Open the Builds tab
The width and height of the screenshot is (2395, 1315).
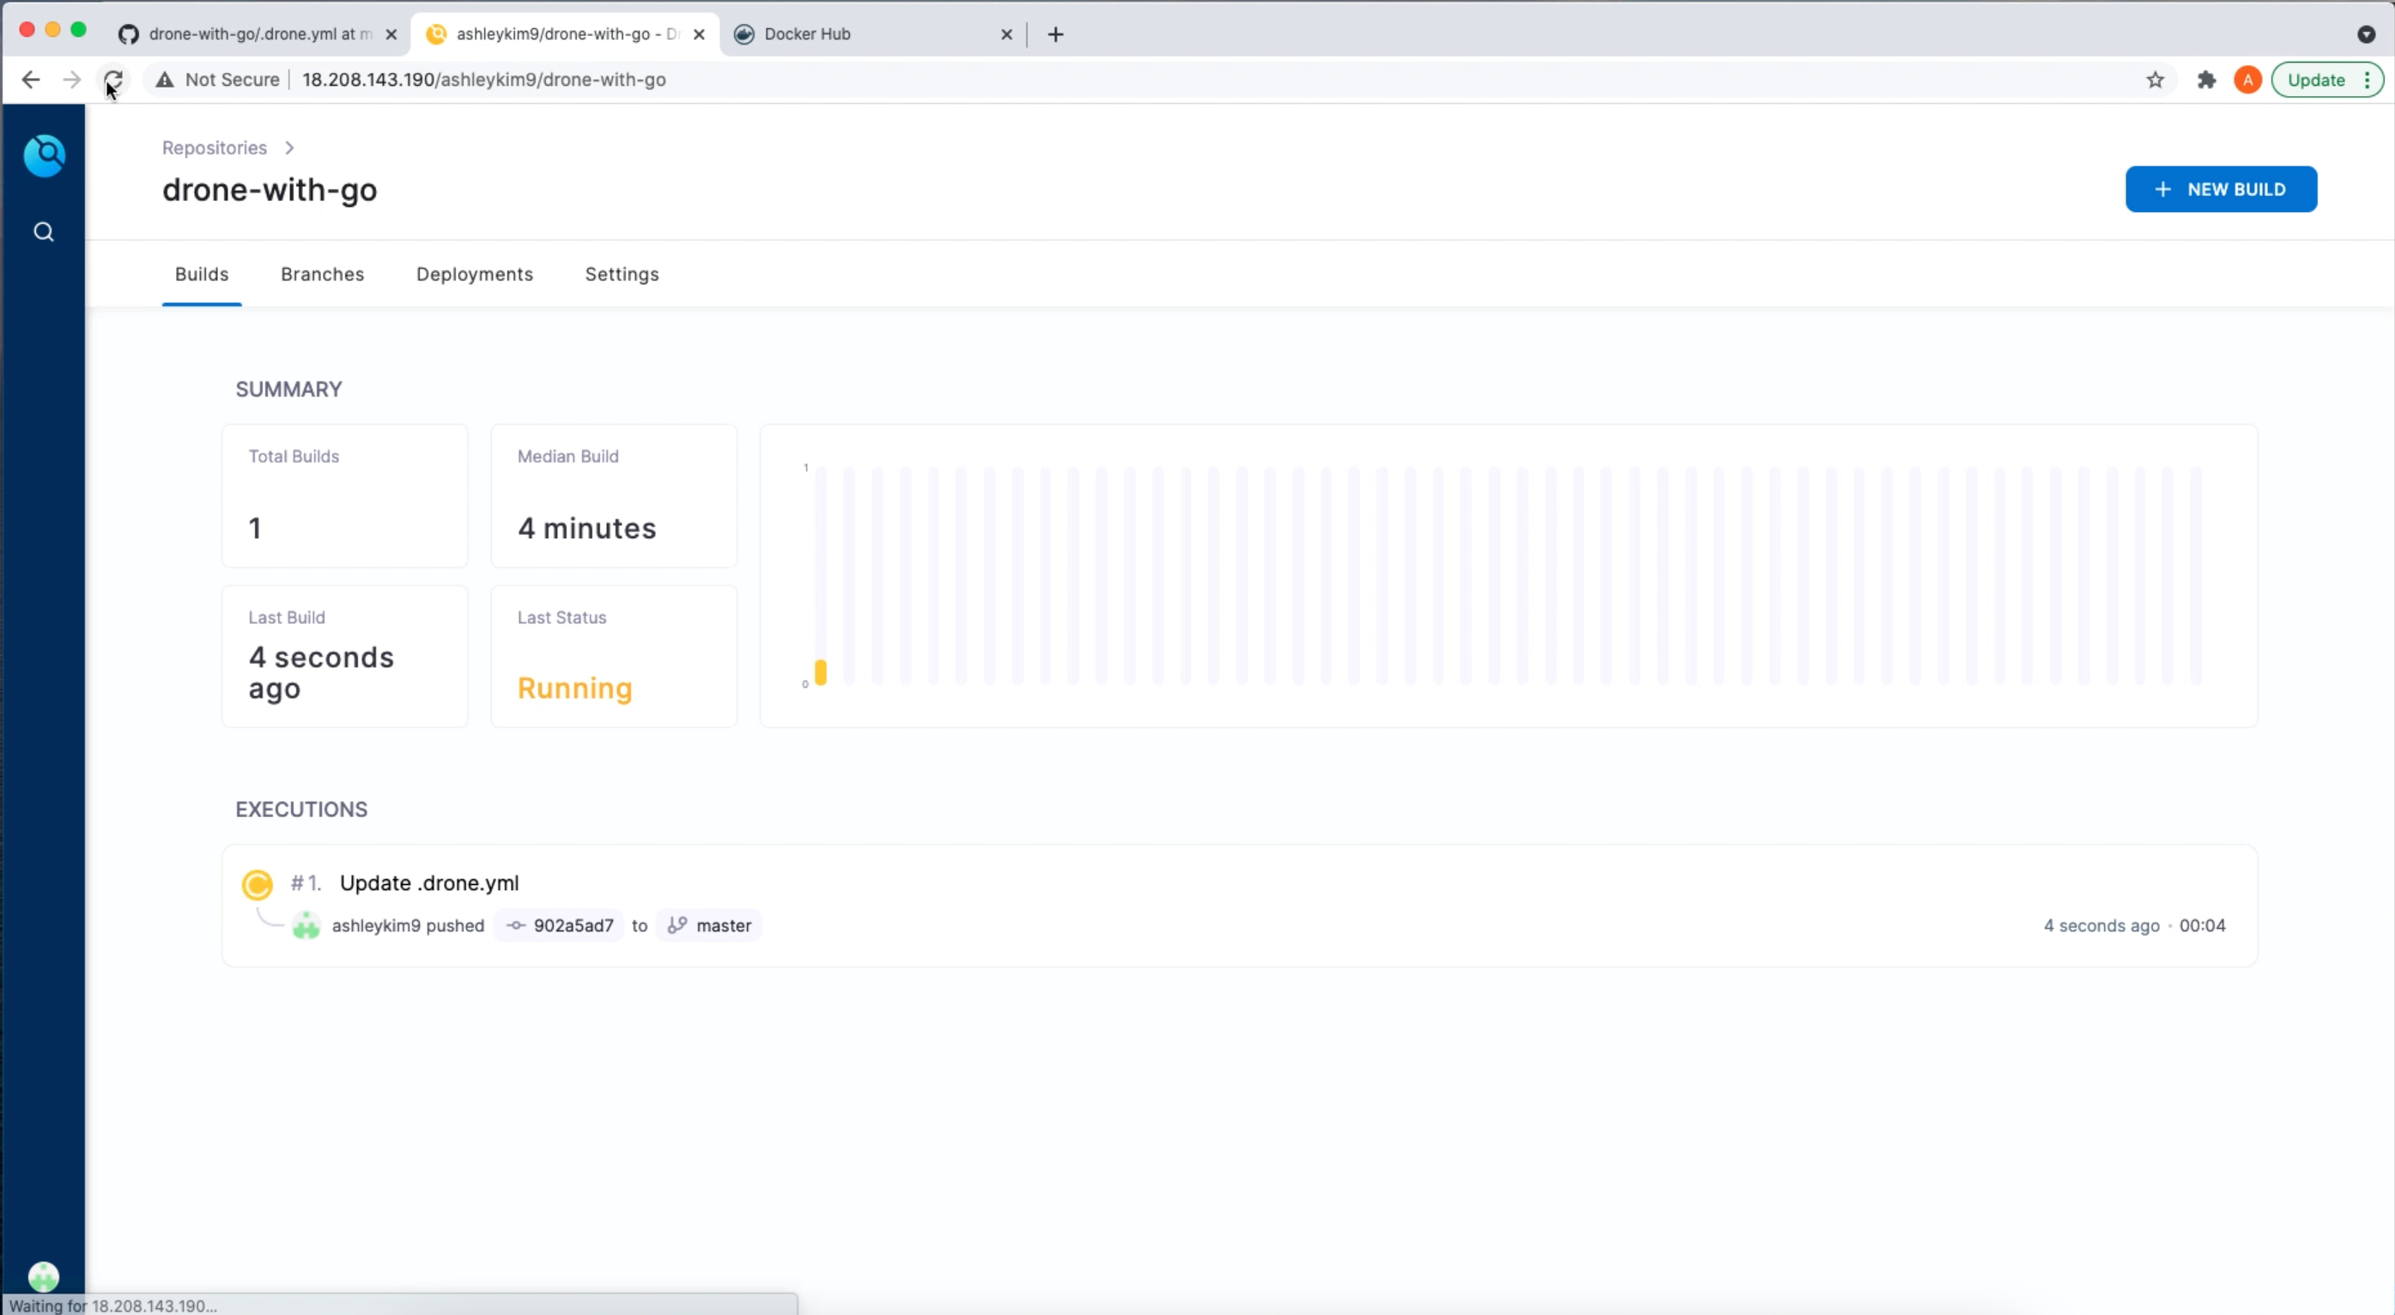pos(202,275)
